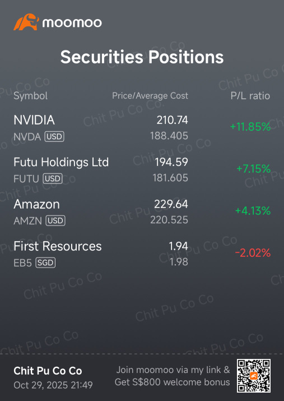Viewport: 284px width, 401px height.
Task: Click the Symbol column header
Action: point(30,96)
